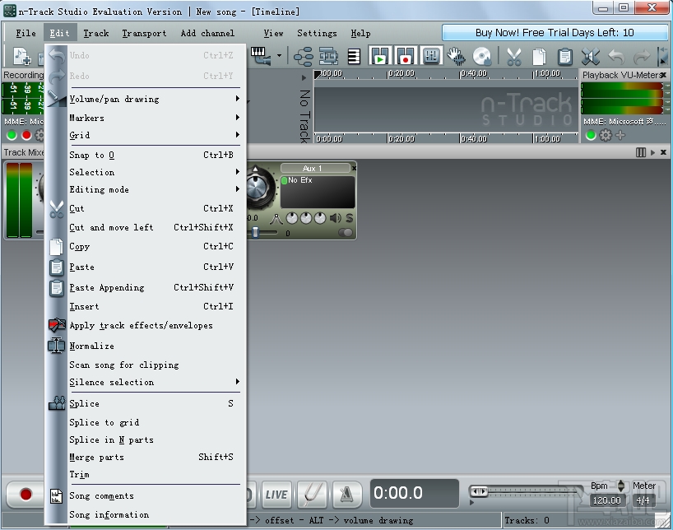Image resolution: width=673 pixels, height=530 pixels.
Task: Open playback VU-meter gear settings
Action: pos(606,135)
